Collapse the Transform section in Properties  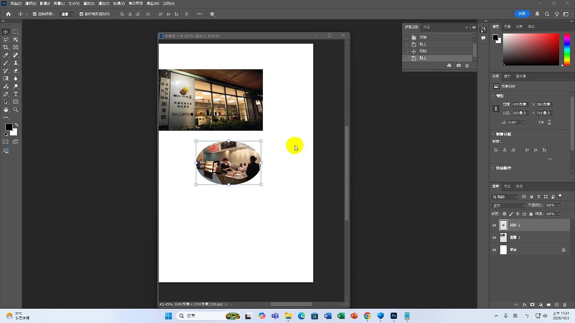pos(494,96)
